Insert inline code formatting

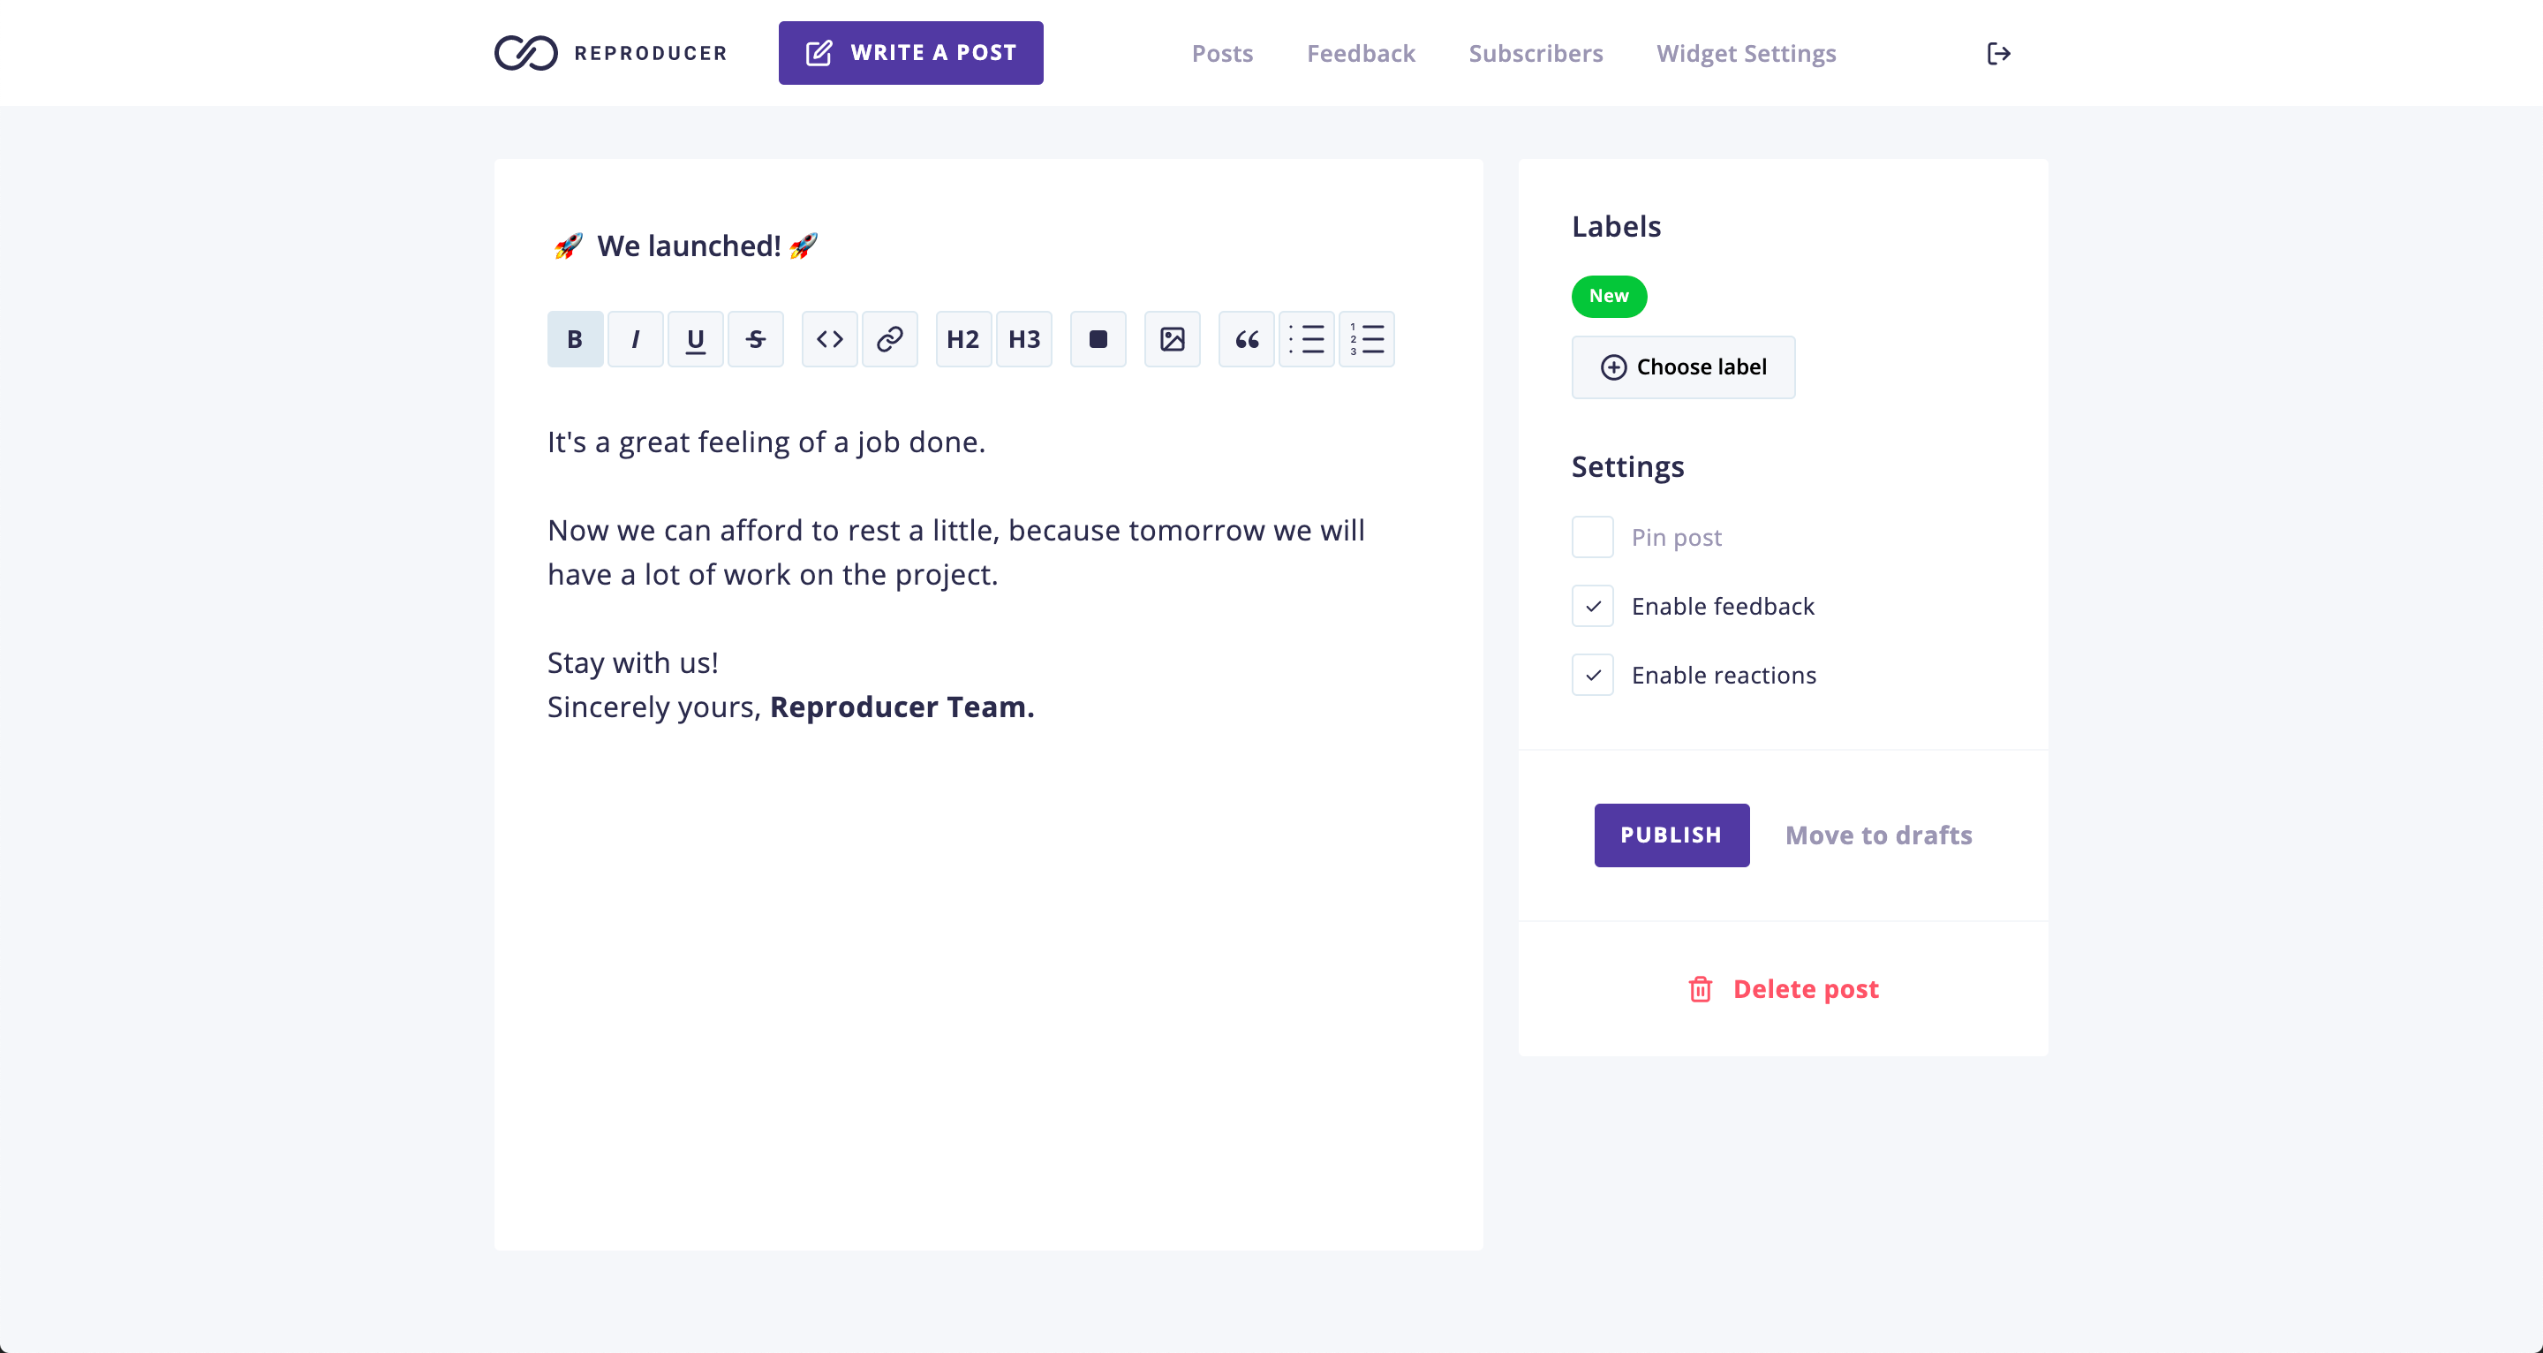coord(829,339)
